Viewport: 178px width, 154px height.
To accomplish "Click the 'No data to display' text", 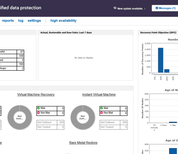I will 84,58.
